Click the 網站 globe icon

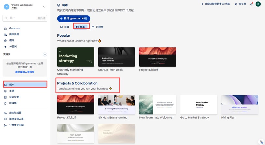[5, 41]
